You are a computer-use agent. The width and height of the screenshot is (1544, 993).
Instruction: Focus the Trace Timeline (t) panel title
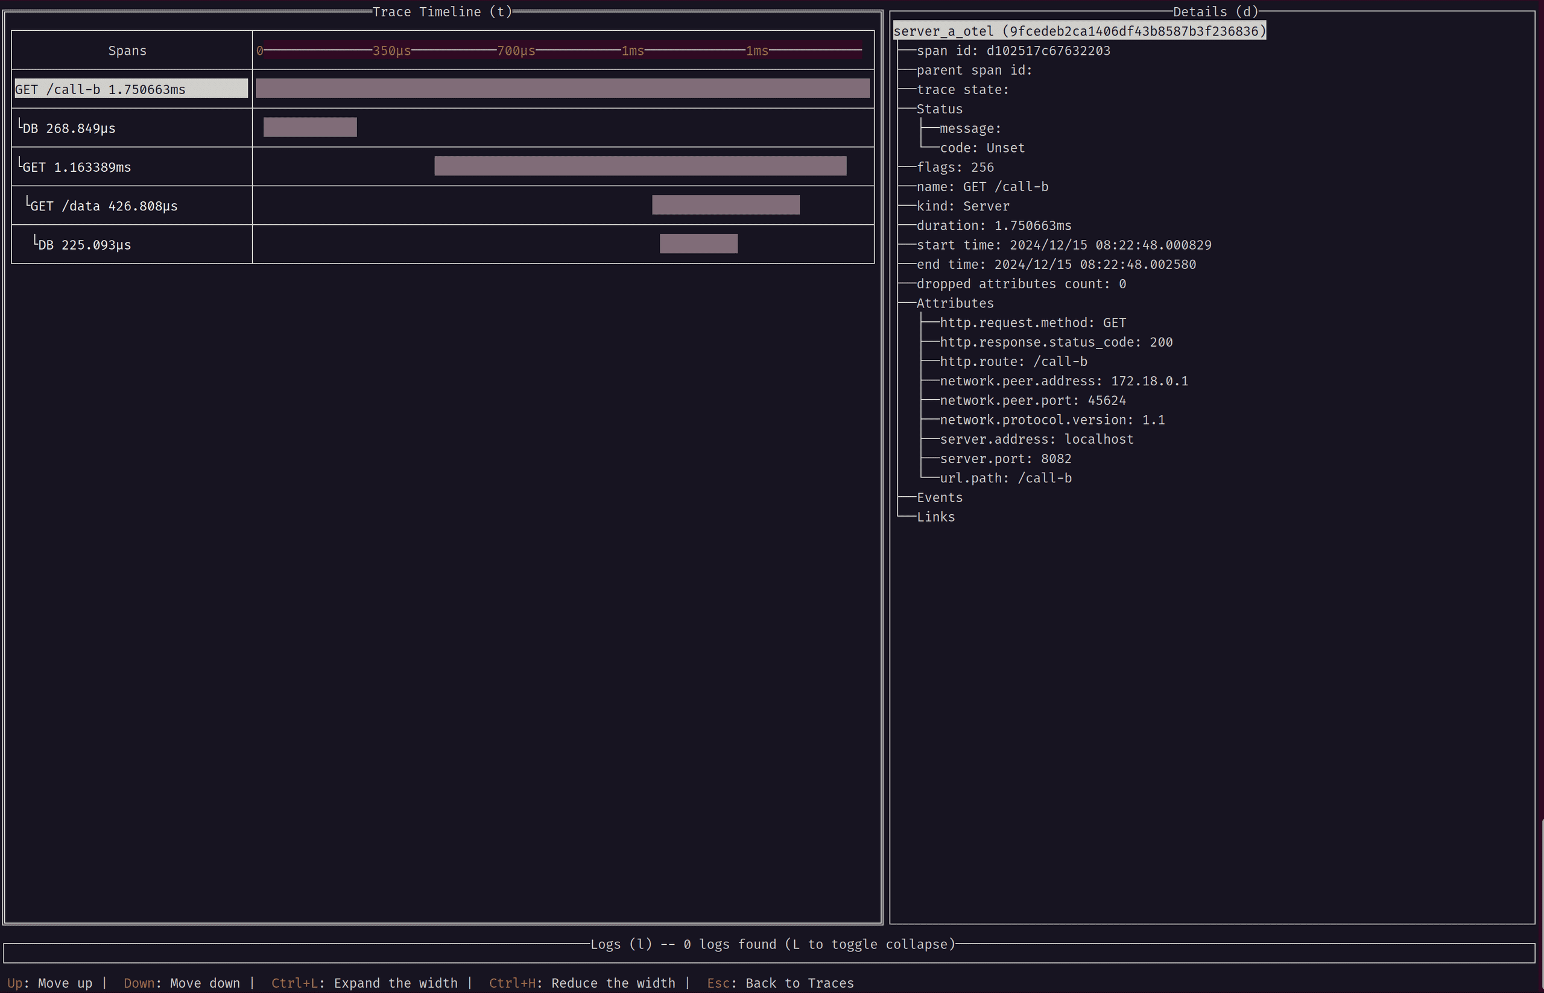[441, 11]
